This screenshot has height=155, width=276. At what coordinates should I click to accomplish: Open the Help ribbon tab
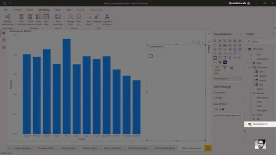pyautogui.click(x=69, y=9)
